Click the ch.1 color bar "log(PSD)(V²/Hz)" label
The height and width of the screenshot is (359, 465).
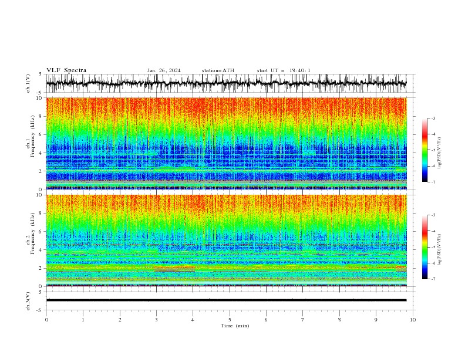coord(439,153)
